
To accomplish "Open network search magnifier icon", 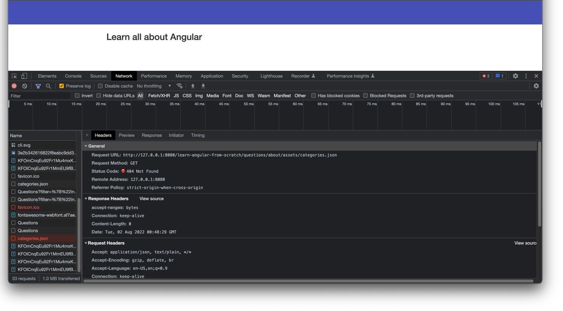I will pos(48,86).
